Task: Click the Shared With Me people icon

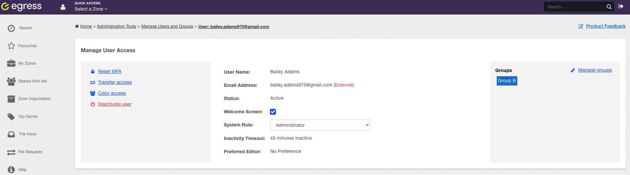Action: [11, 81]
